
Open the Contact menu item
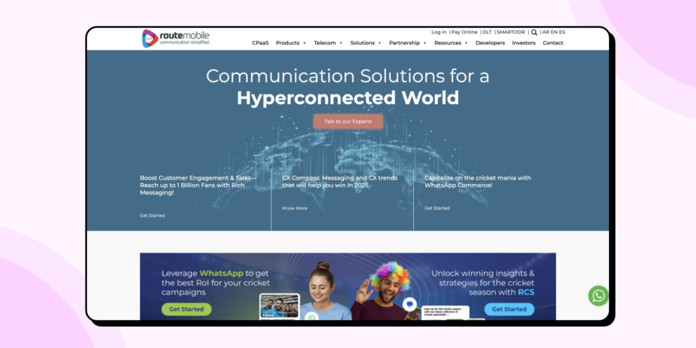[553, 43]
